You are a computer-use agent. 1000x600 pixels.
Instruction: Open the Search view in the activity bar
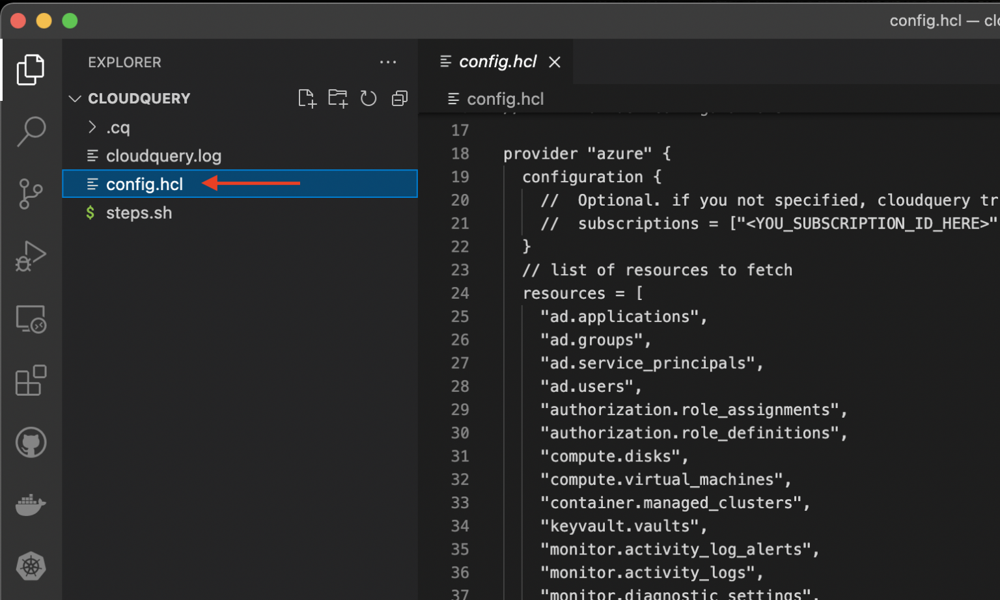(31, 131)
